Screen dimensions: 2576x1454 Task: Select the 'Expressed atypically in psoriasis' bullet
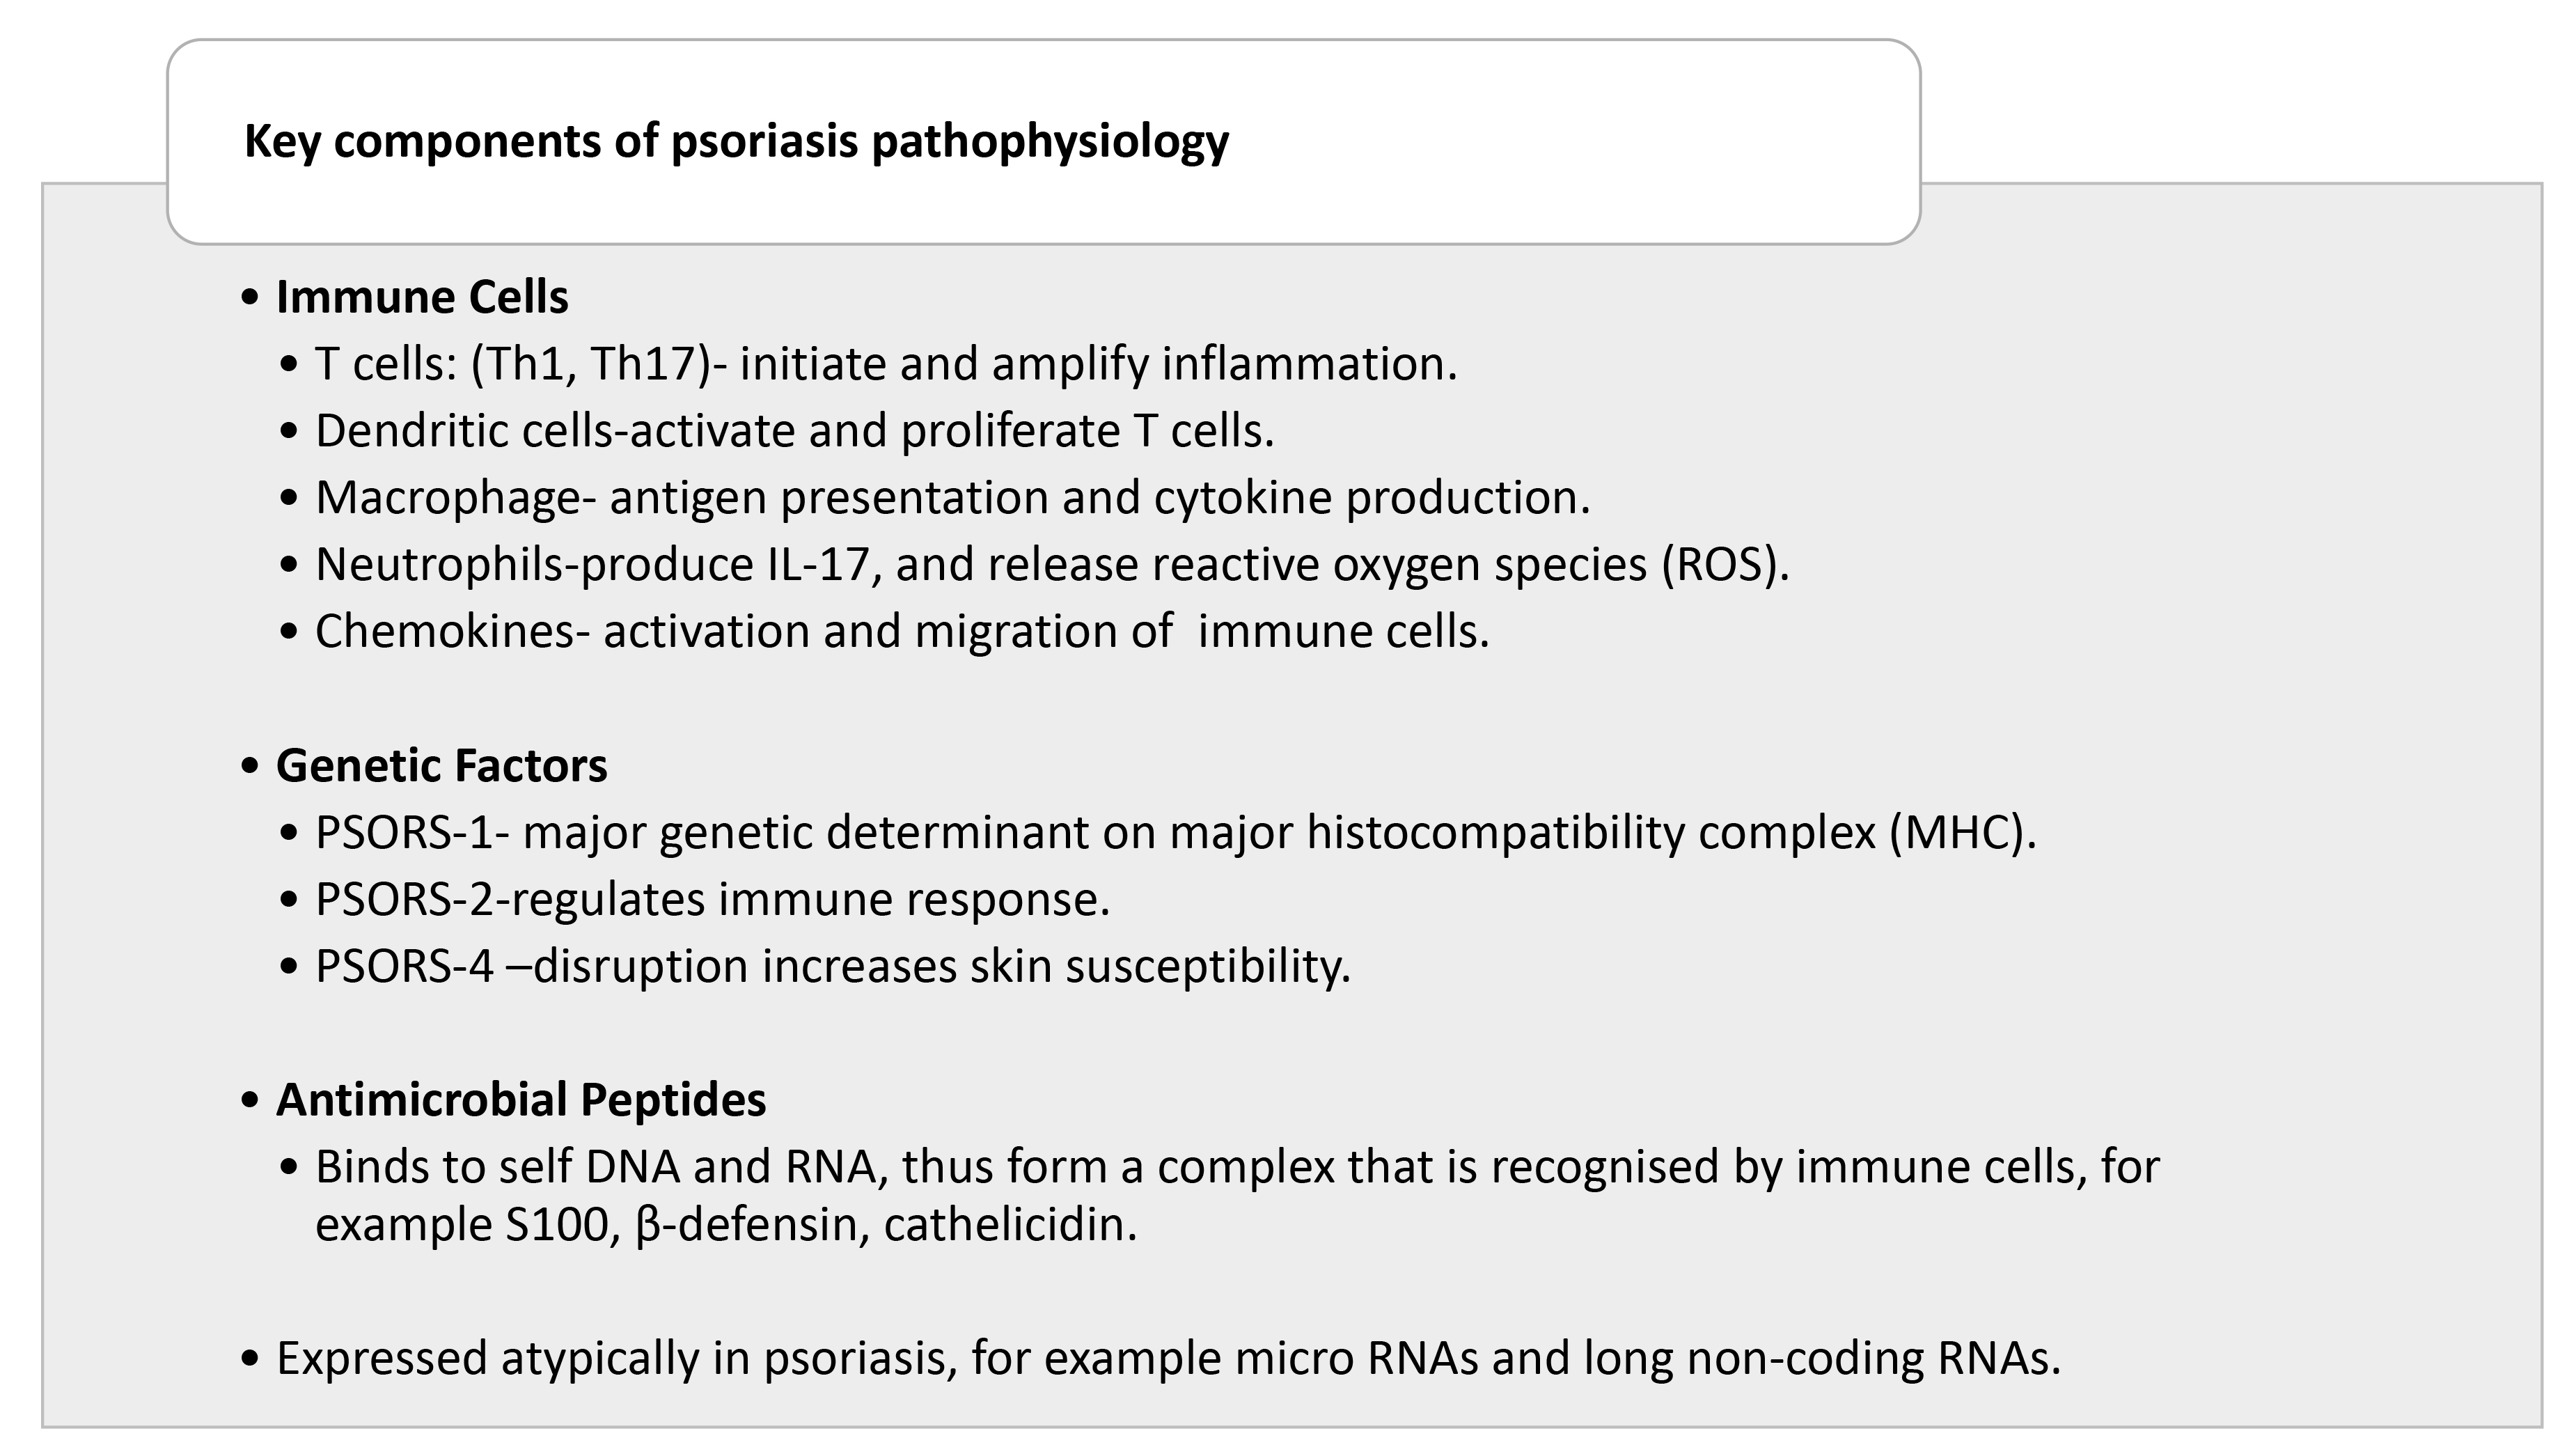[1167, 1359]
